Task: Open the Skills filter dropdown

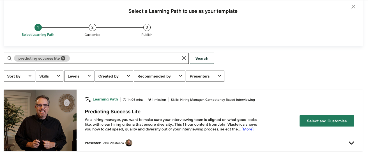Action: tap(49, 76)
